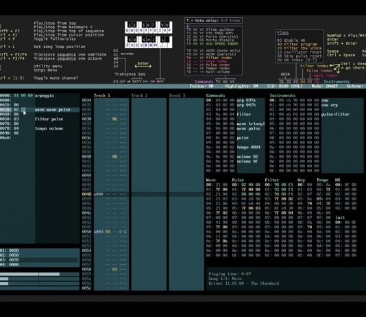Select bookmark entry '04: 0000'
Image resolution: width=366 pixels, height=317 pixels.
point(40,264)
